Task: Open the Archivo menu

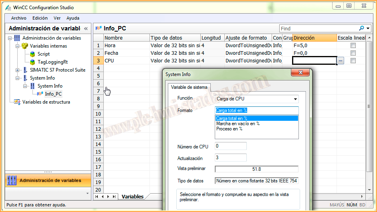Action: click(19, 18)
